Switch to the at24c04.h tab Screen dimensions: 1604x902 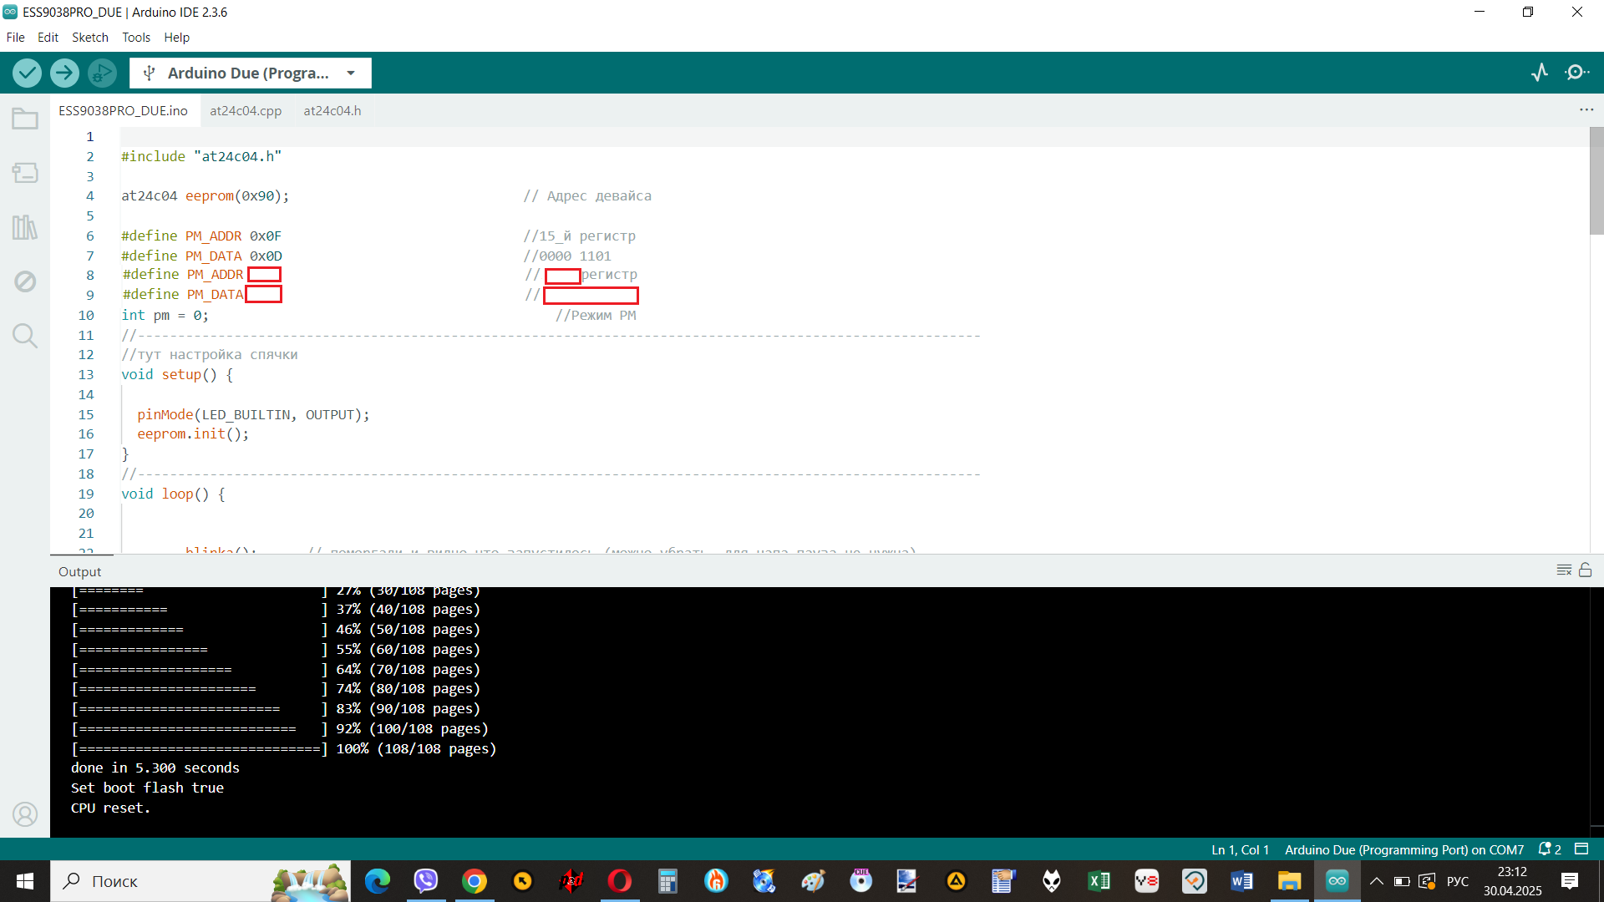(332, 110)
